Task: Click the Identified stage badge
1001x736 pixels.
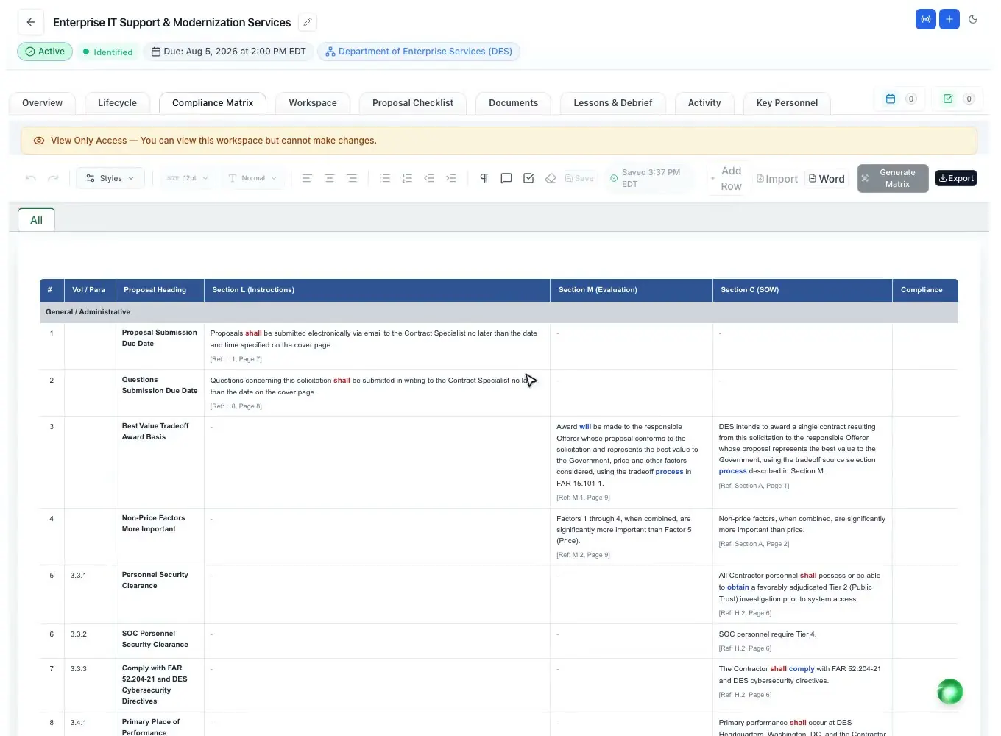Action: coord(108,52)
